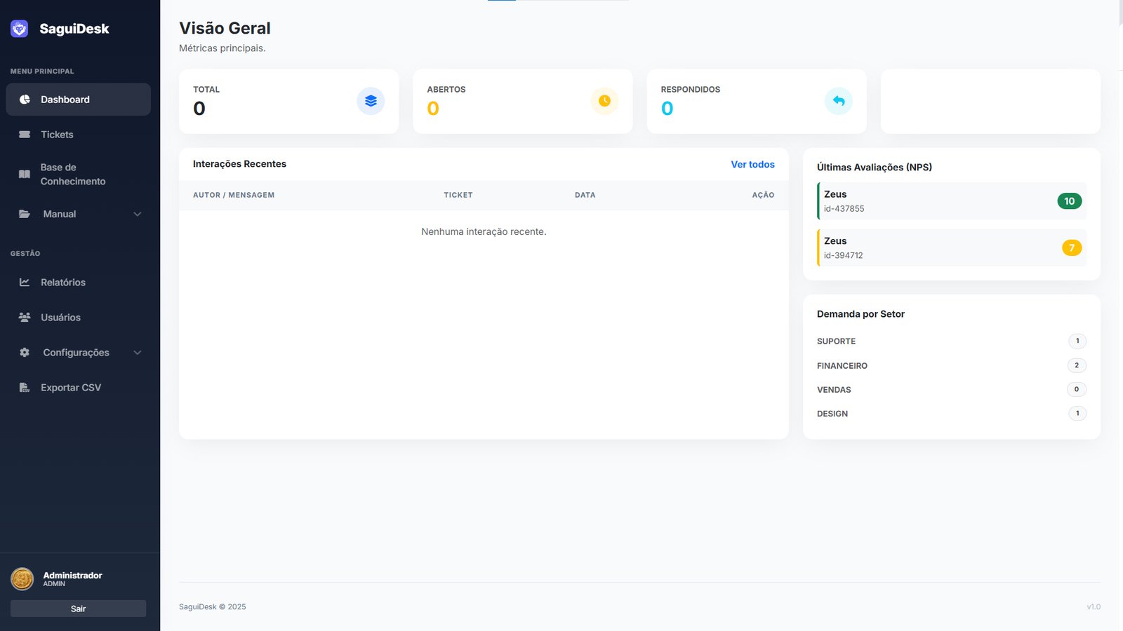Click the Dashboard pie chart icon
The height and width of the screenshot is (631, 1123).
tap(25, 100)
